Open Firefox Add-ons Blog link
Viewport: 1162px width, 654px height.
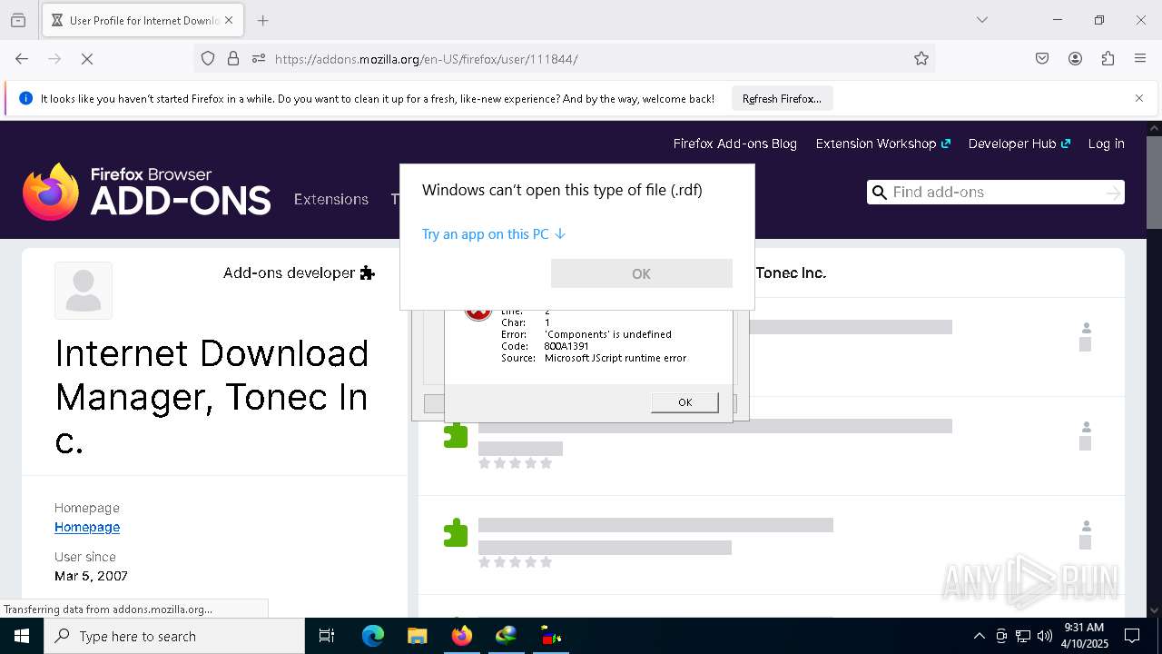pyautogui.click(x=734, y=144)
